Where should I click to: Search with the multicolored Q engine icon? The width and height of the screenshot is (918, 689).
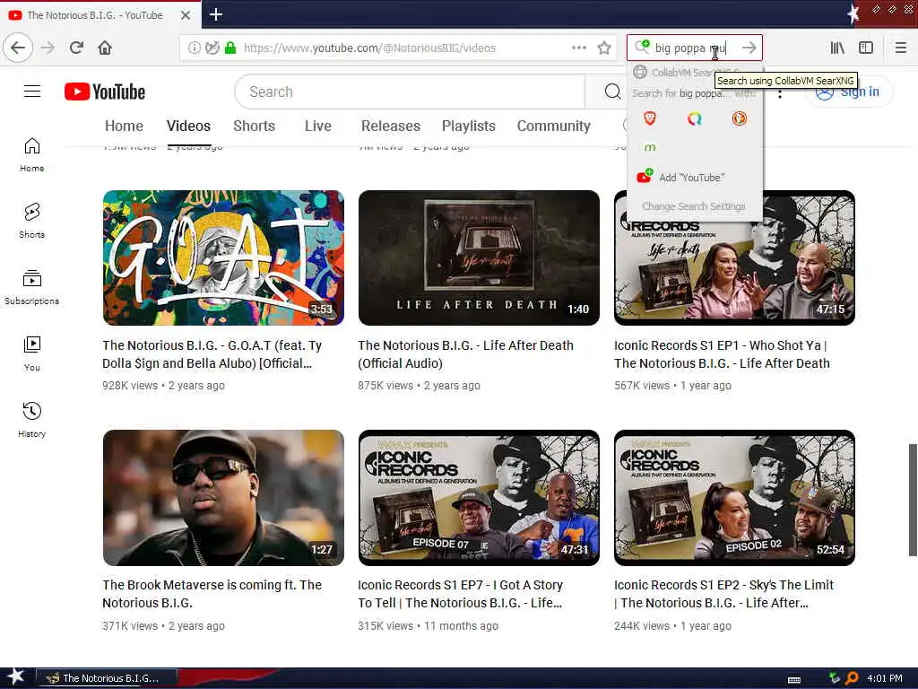[x=695, y=119]
